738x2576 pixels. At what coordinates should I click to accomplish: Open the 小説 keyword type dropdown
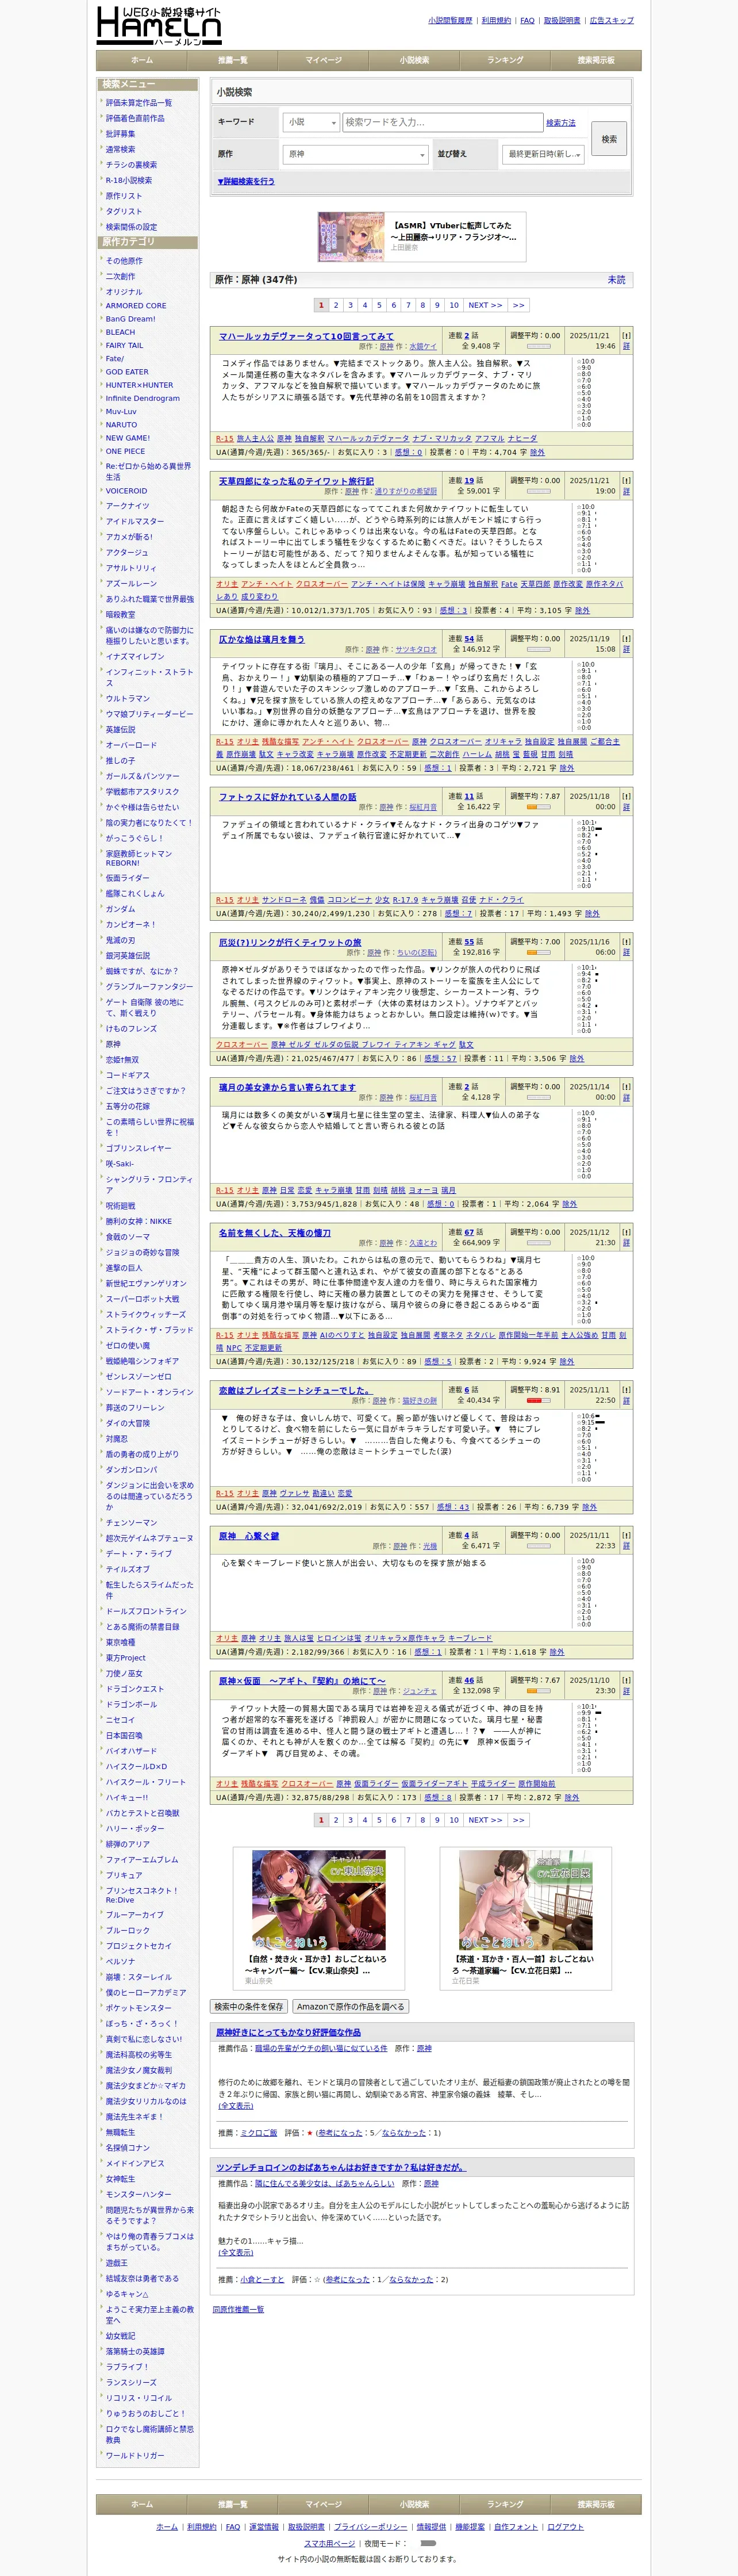(311, 122)
